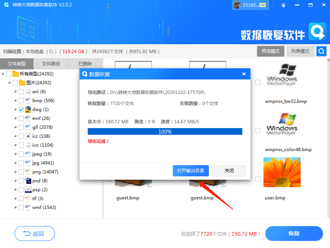
Task: Click the user.bmp sunflower thumbnail
Action: [282, 172]
